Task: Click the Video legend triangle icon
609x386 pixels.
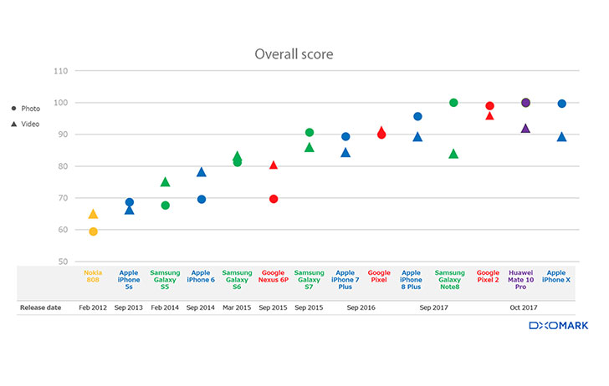Action: [x=14, y=124]
